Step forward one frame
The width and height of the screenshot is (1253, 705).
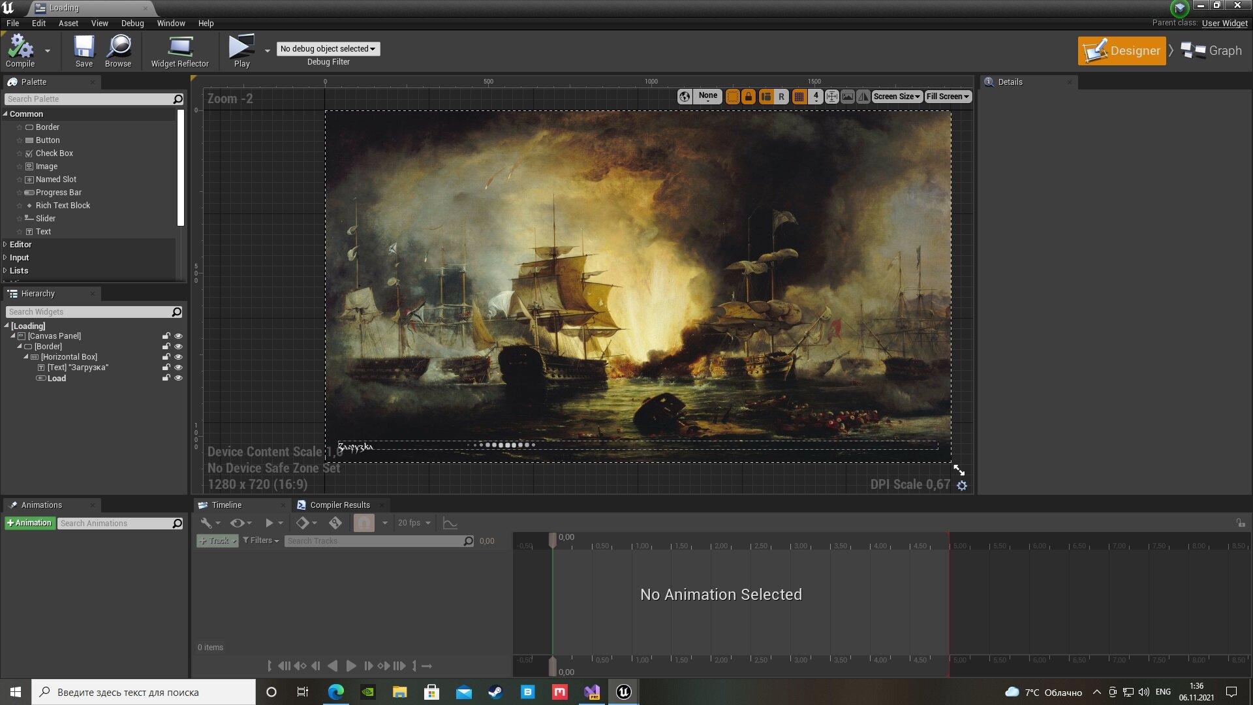pyautogui.click(x=368, y=666)
